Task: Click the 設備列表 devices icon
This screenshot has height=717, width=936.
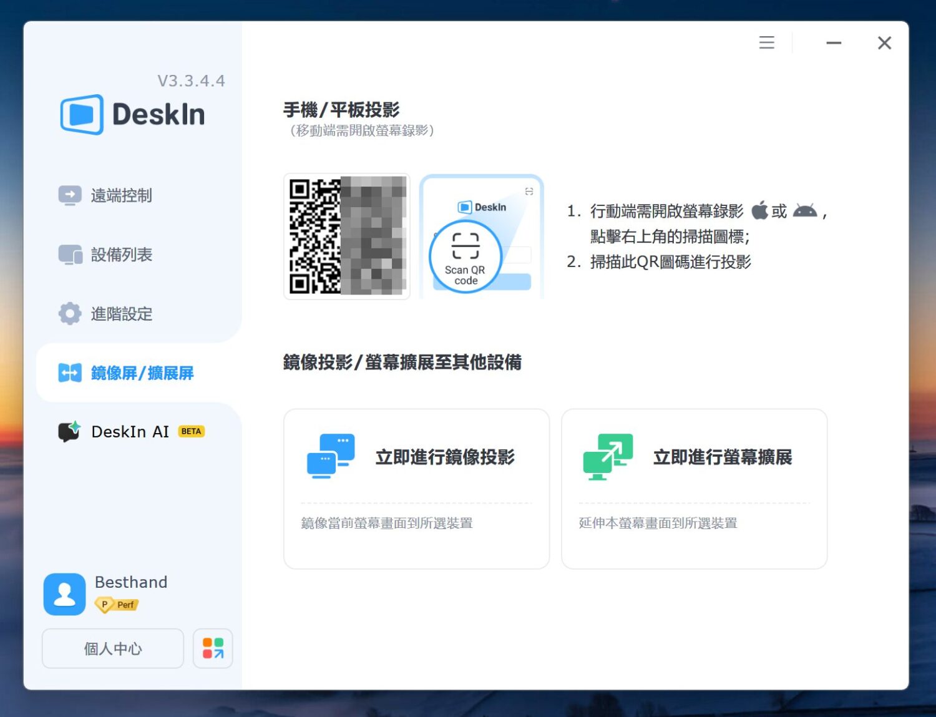Action: click(70, 255)
